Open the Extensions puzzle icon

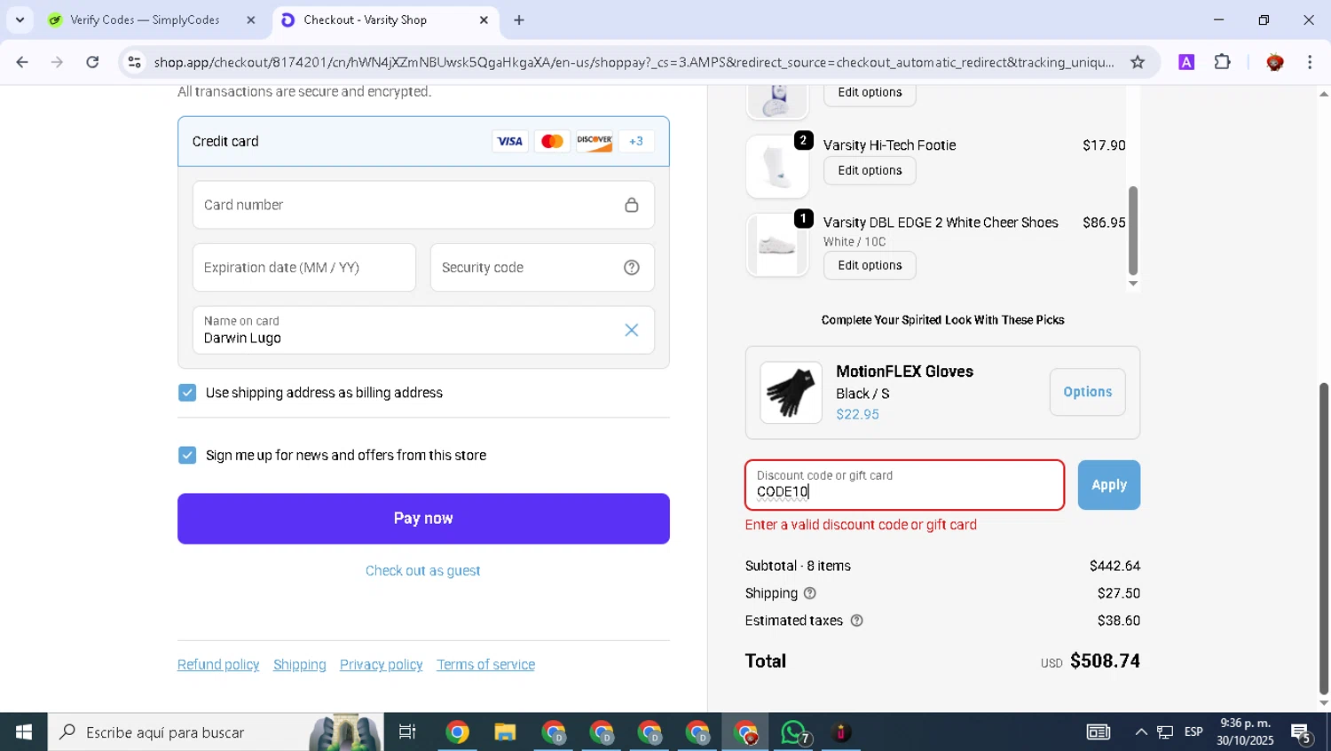point(1223,62)
